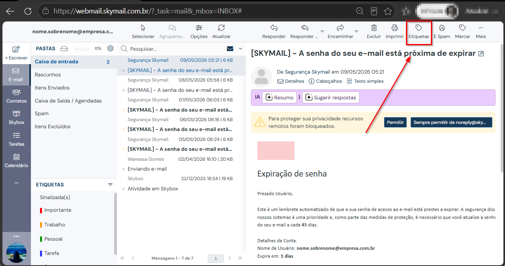Select the red Importante label
The image size is (505, 266).
(56, 210)
